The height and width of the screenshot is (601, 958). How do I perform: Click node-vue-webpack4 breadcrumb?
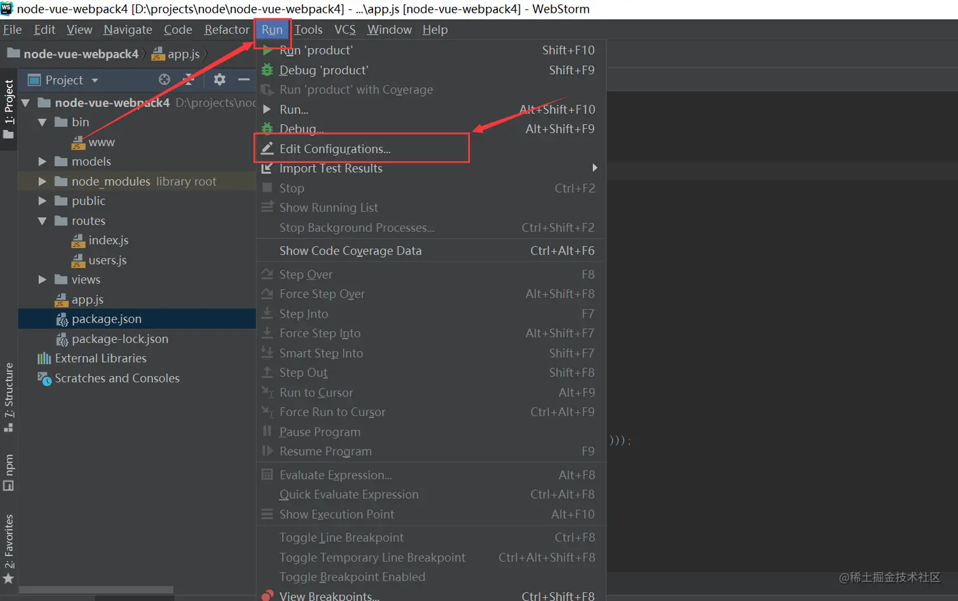(80, 54)
